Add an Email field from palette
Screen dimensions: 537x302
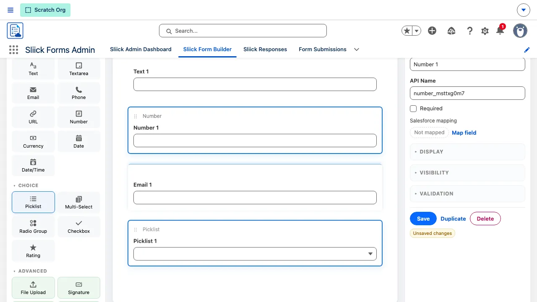coord(33,93)
